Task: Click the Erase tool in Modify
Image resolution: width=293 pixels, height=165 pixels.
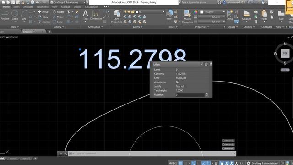Action: click(77, 12)
